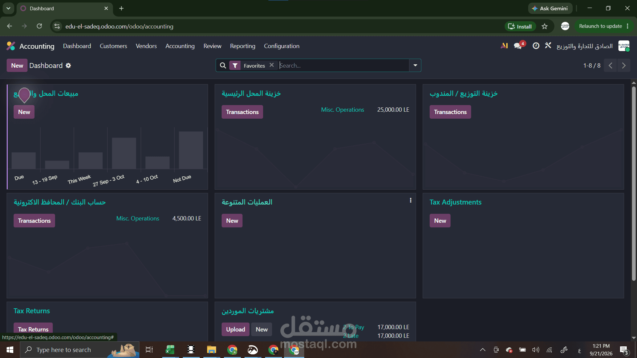Open the Tax Returns card title
This screenshot has height=358, width=637.
click(x=32, y=311)
